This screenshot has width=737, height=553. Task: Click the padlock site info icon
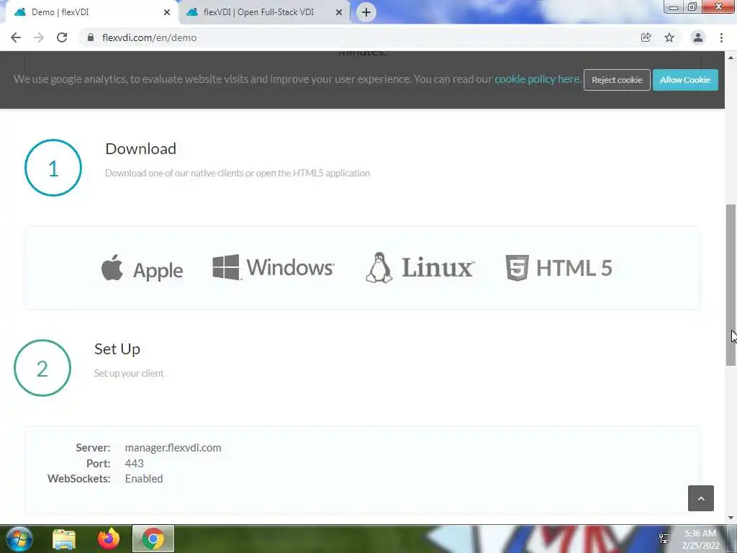pos(91,37)
